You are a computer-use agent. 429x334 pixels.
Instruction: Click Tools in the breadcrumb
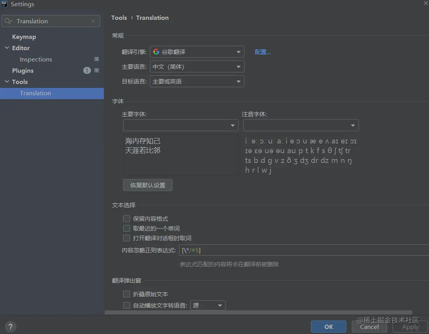[119, 18]
